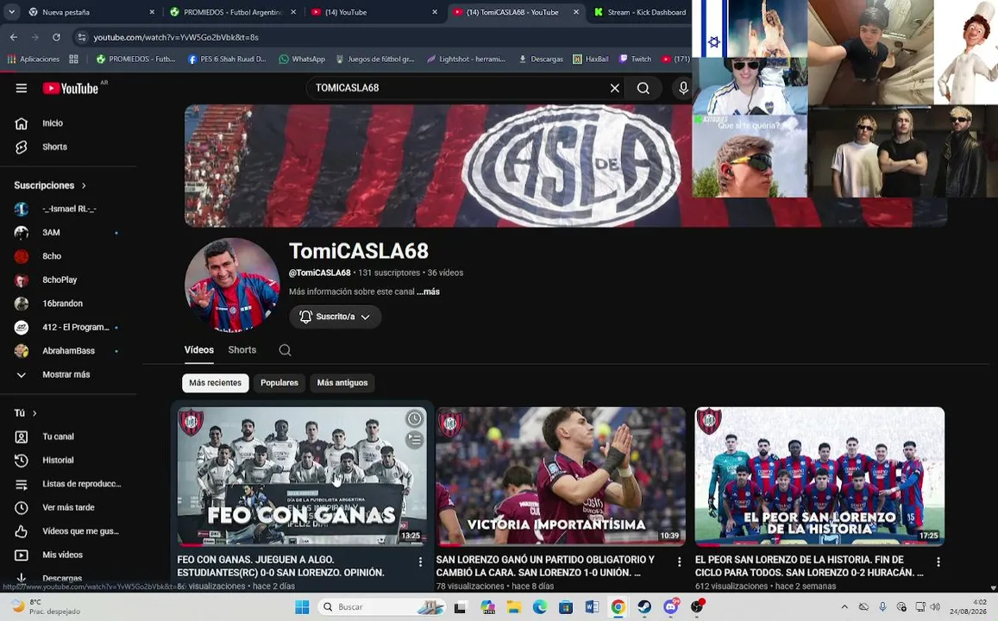Expand the Tú section header

(26, 413)
